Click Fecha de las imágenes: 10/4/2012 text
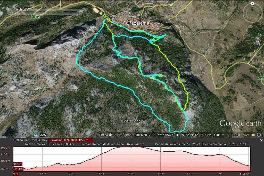The image size is (264, 176). [x=125, y=135]
